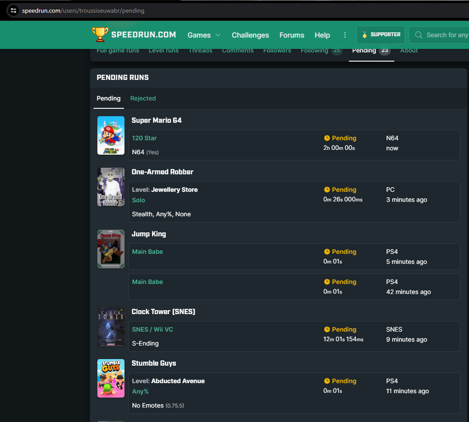The image size is (469, 422).
Task: Click the 'now' timestamp on Super Mario 64 run
Action: pyautogui.click(x=392, y=148)
